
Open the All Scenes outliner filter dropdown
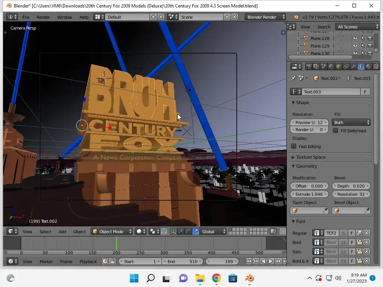click(357, 27)
